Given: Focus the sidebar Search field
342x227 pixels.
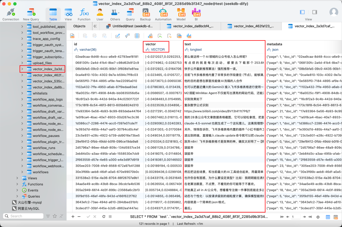Looking at the screenshot, I should coord(23,216).
